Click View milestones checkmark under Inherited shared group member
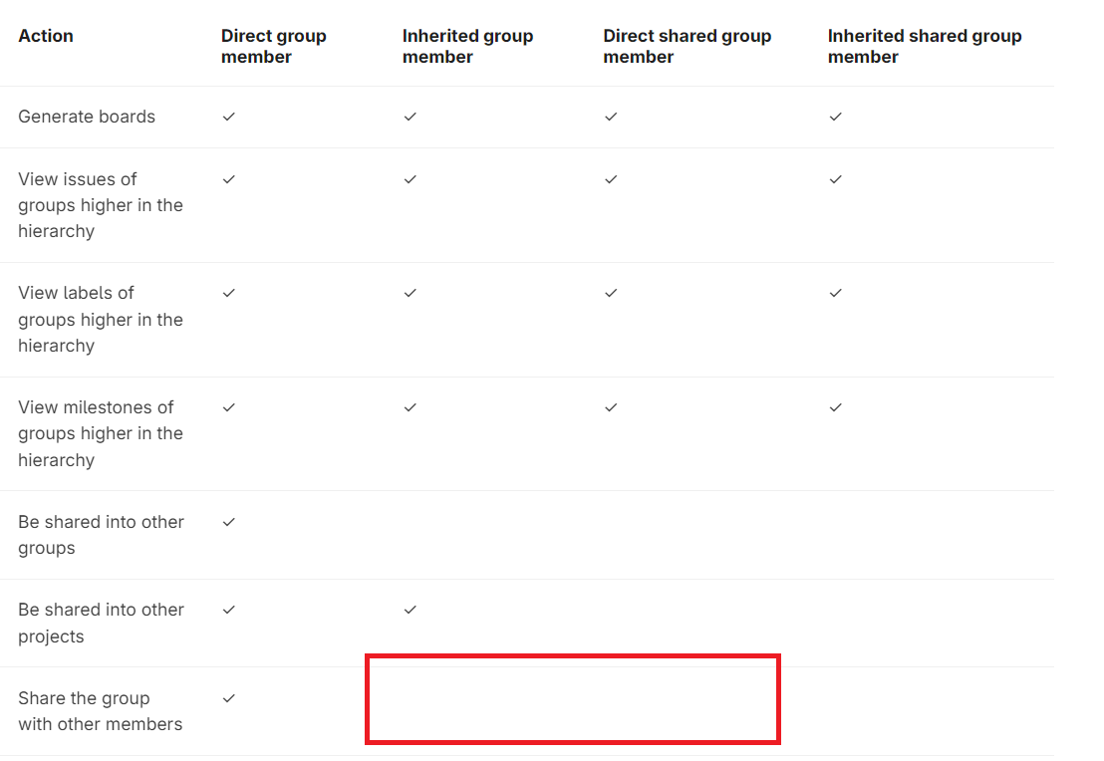Viewport: 1104px width, 761px height. [x=836, y=407]
